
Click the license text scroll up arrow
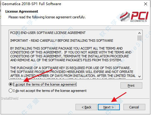[x=140, y=33]
